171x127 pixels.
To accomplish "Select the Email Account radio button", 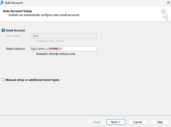I will (3, 30).
